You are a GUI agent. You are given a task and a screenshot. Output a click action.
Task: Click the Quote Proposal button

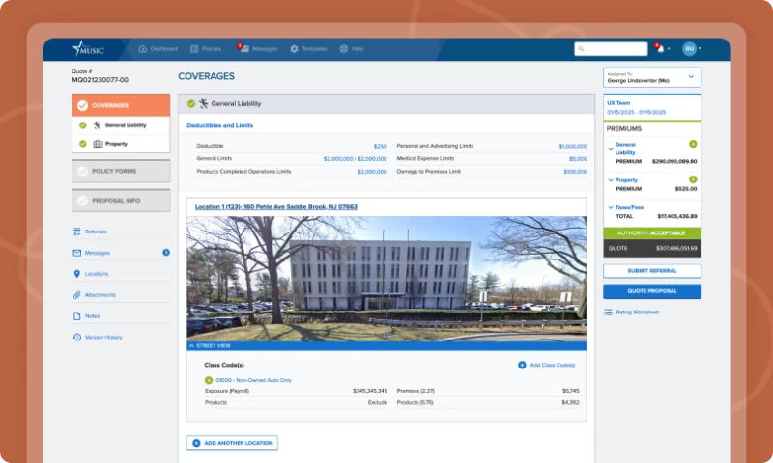click(x=651, y=291)
